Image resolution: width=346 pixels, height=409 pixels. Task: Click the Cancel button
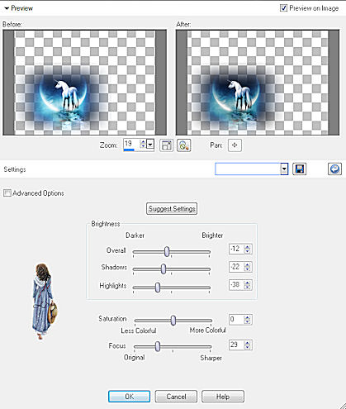(x=176, y=397)
